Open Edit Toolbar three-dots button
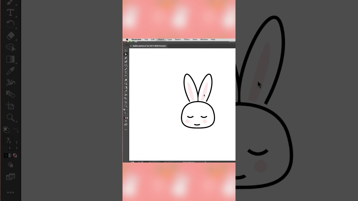The image size is (358, 201). (126, 130)
